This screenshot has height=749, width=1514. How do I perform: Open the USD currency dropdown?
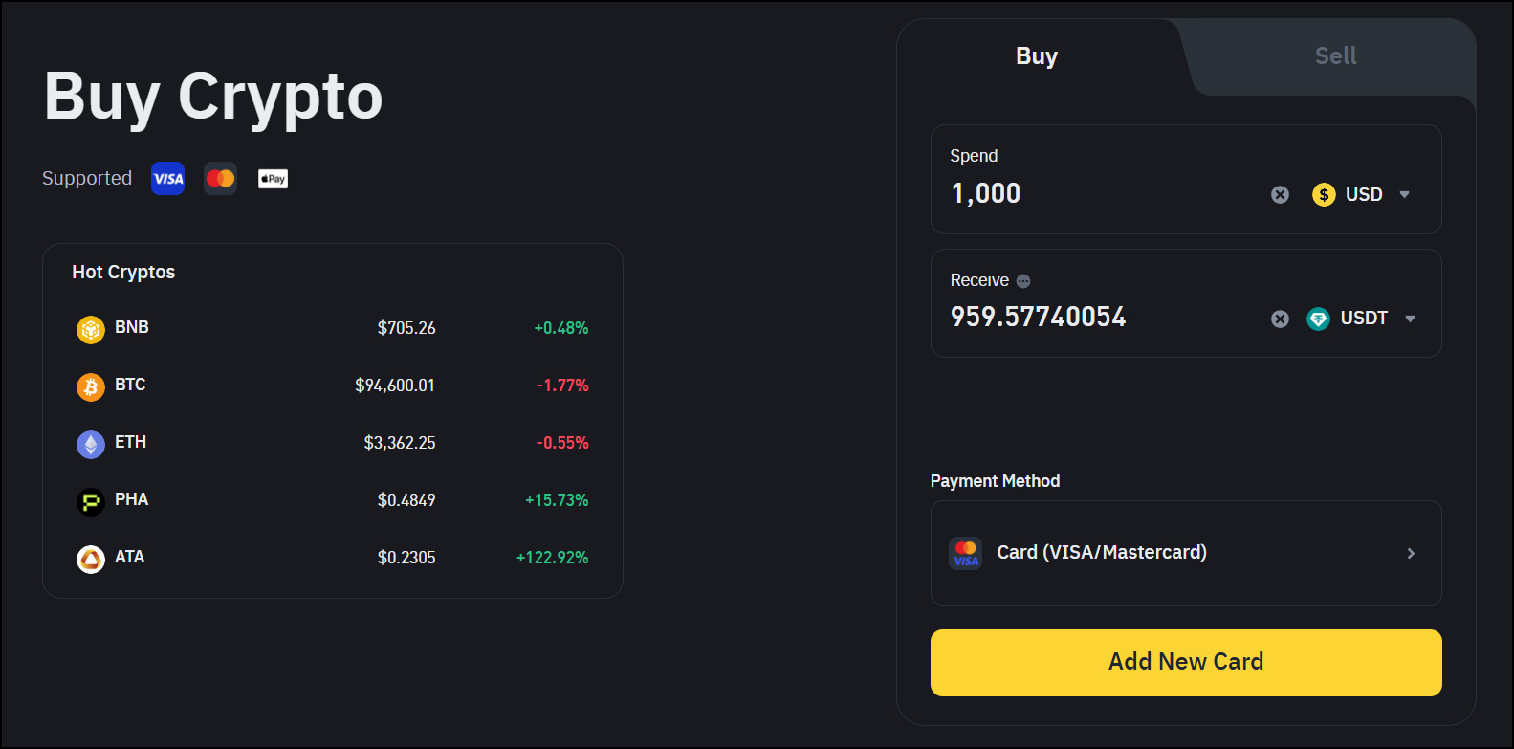1362,195
